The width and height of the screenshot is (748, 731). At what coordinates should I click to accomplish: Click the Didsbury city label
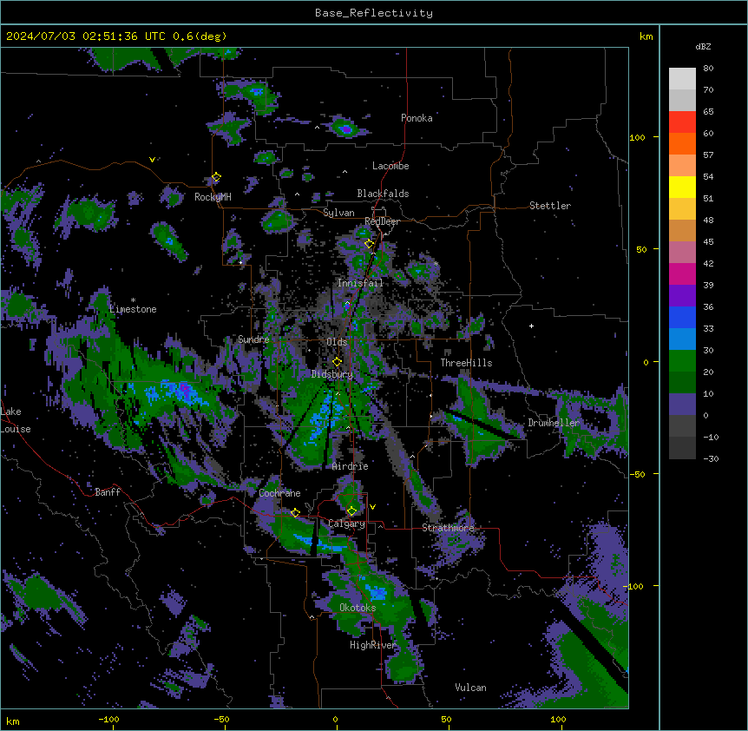point(332,374)
